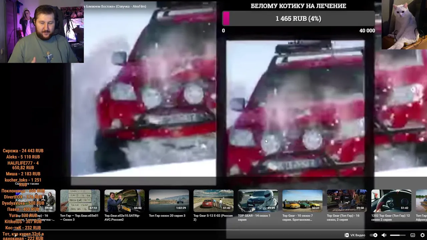Click title 'Топ Гир сезон 20 серия 3'

point(167,216)
